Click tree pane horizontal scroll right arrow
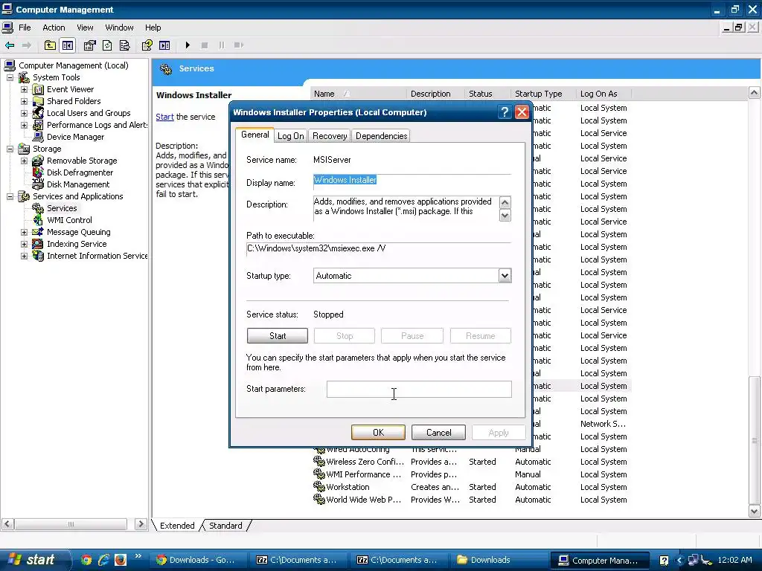 click(x=141, y=524)
